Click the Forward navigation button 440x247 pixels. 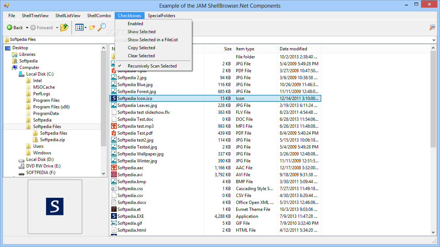click(x=42, y=27)
